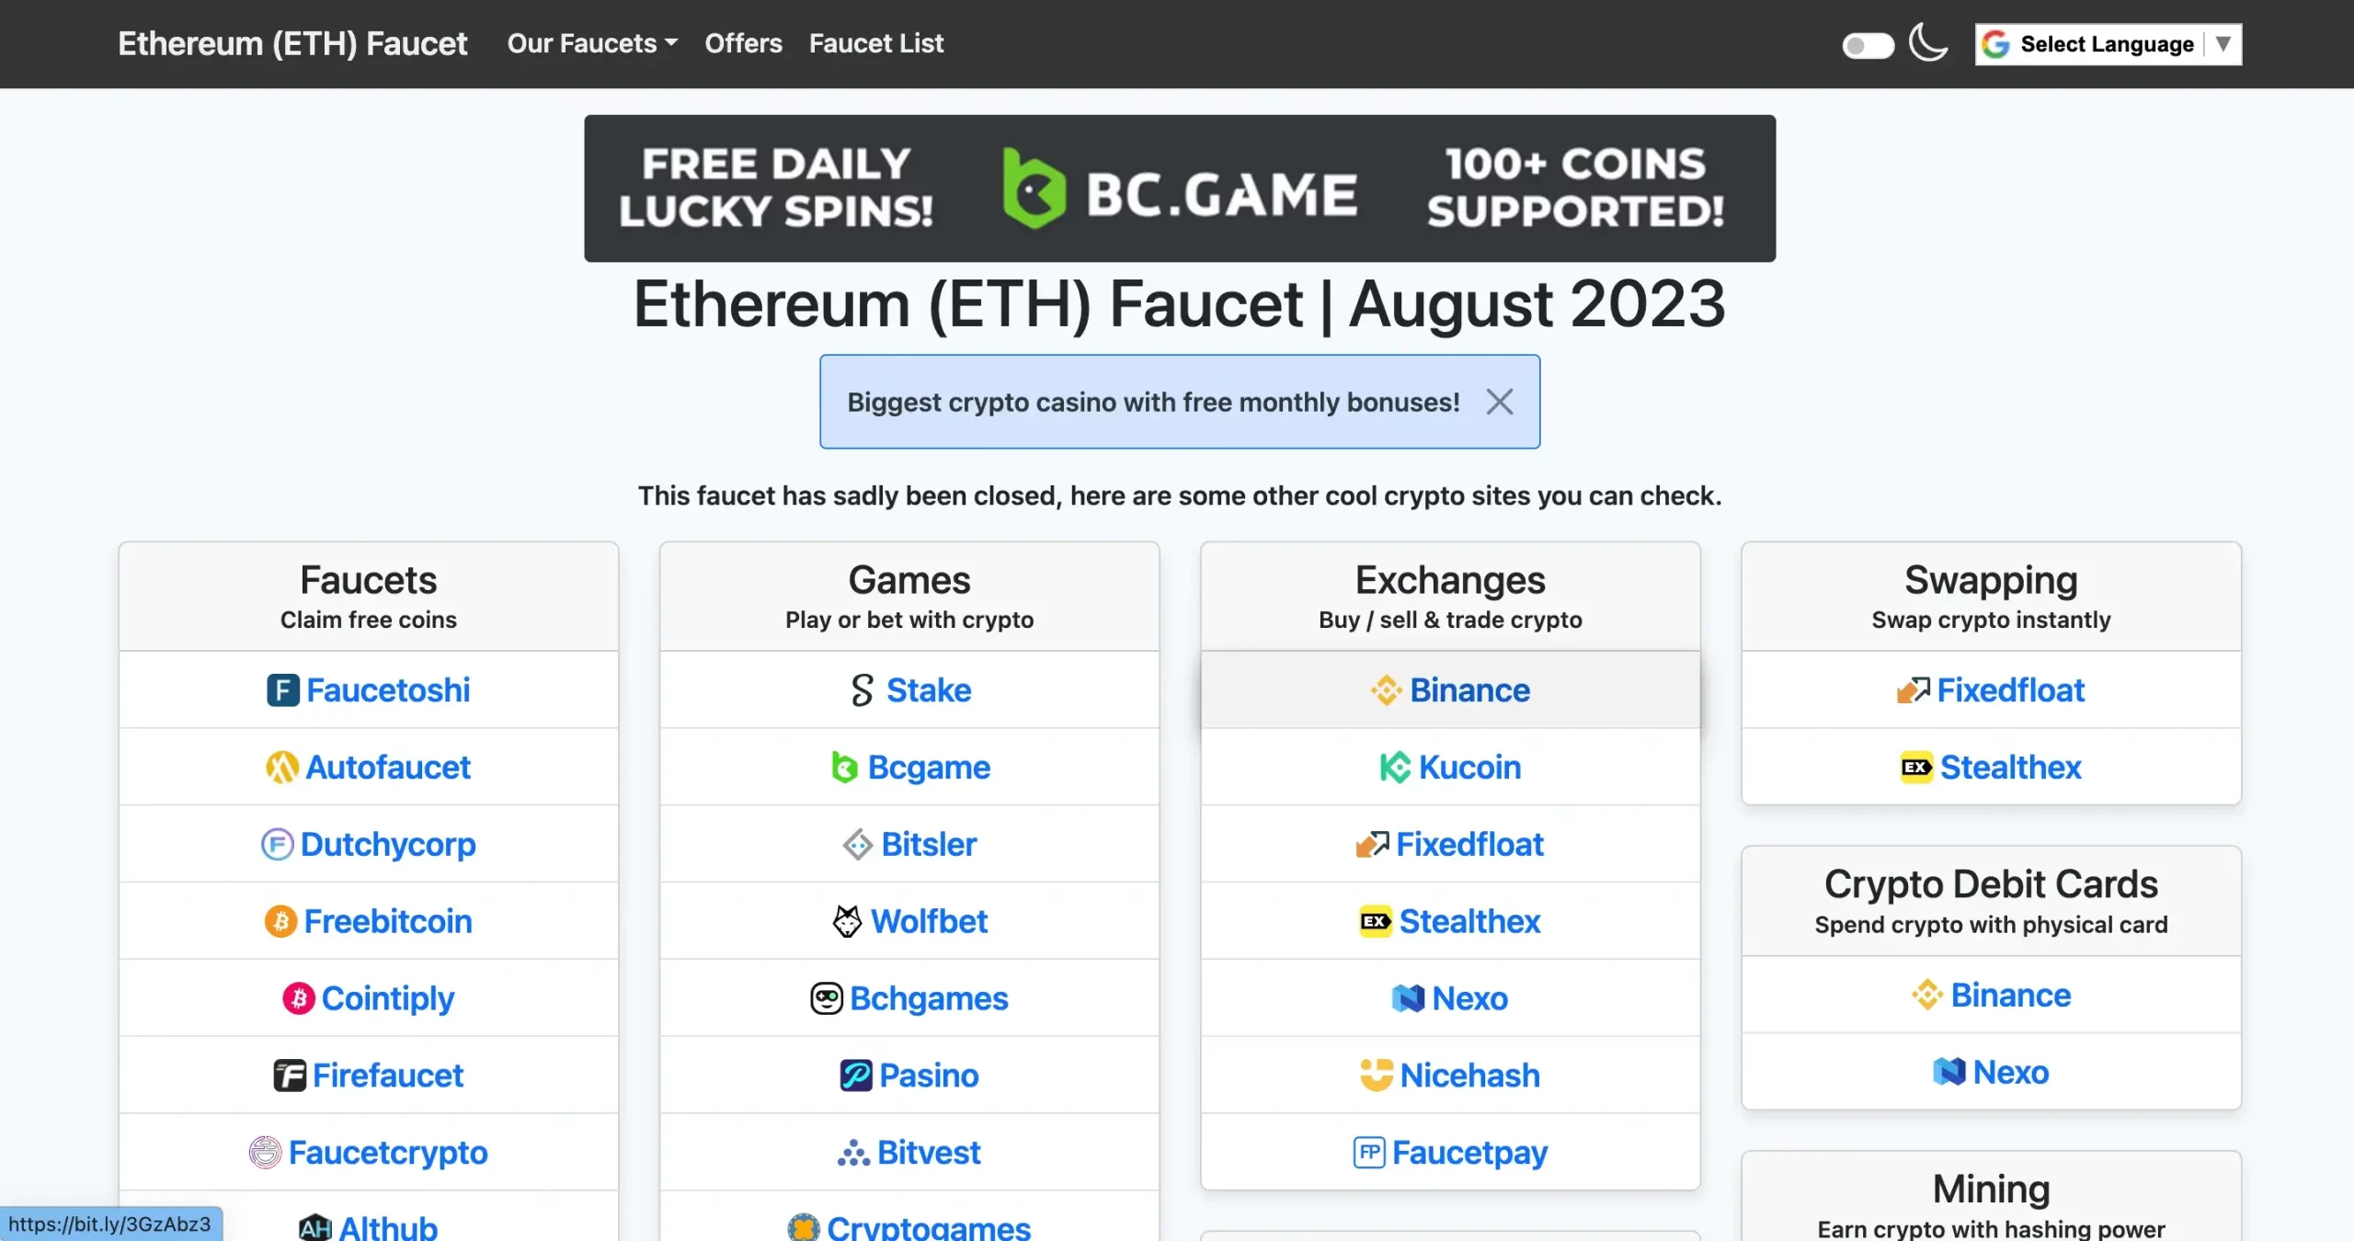Toggle the site theme switch

(x=1867, y=43)
